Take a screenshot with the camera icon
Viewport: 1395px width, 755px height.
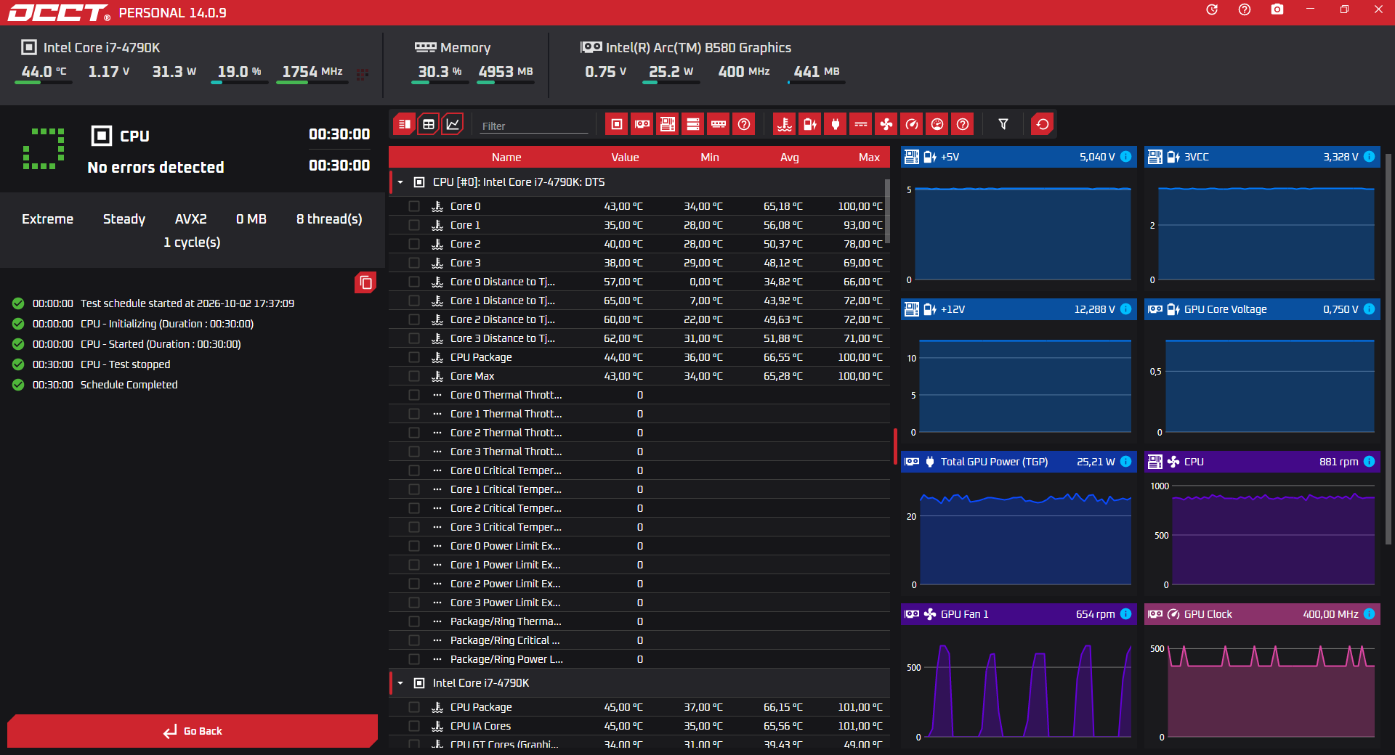(x=1277, y=9)
